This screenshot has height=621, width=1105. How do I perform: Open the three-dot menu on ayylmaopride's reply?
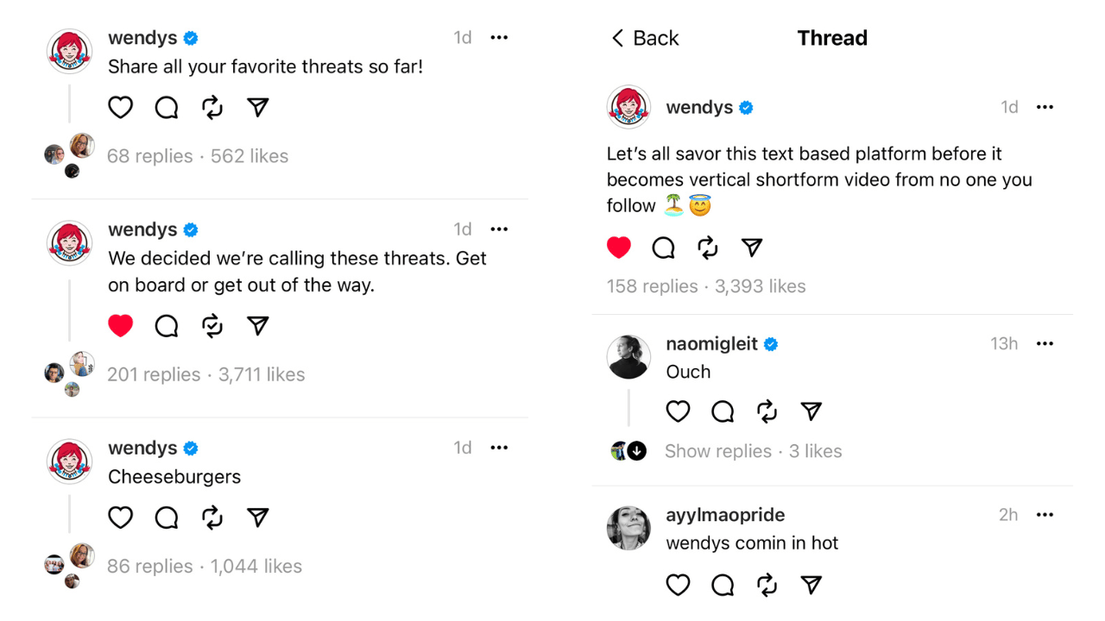click(x=1045, y=514)
